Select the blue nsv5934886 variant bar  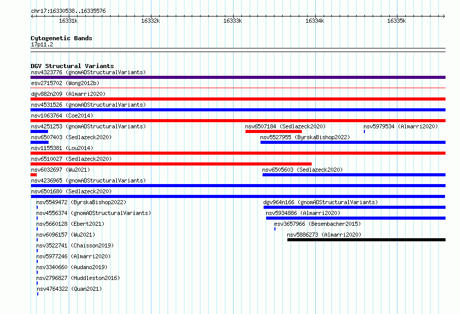tap(356, 218)
